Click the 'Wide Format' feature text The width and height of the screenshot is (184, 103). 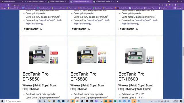point(144,89)
